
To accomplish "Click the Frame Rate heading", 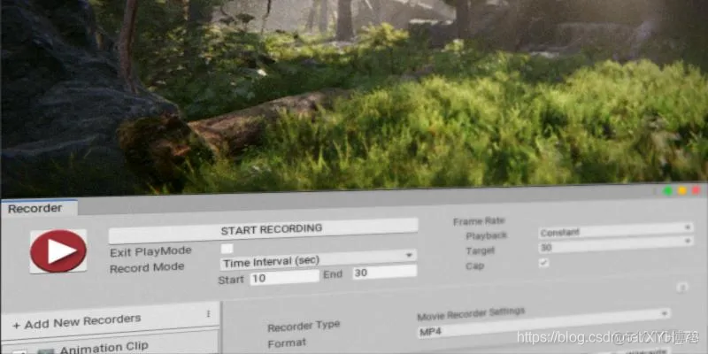I will [x=479, y=220].
